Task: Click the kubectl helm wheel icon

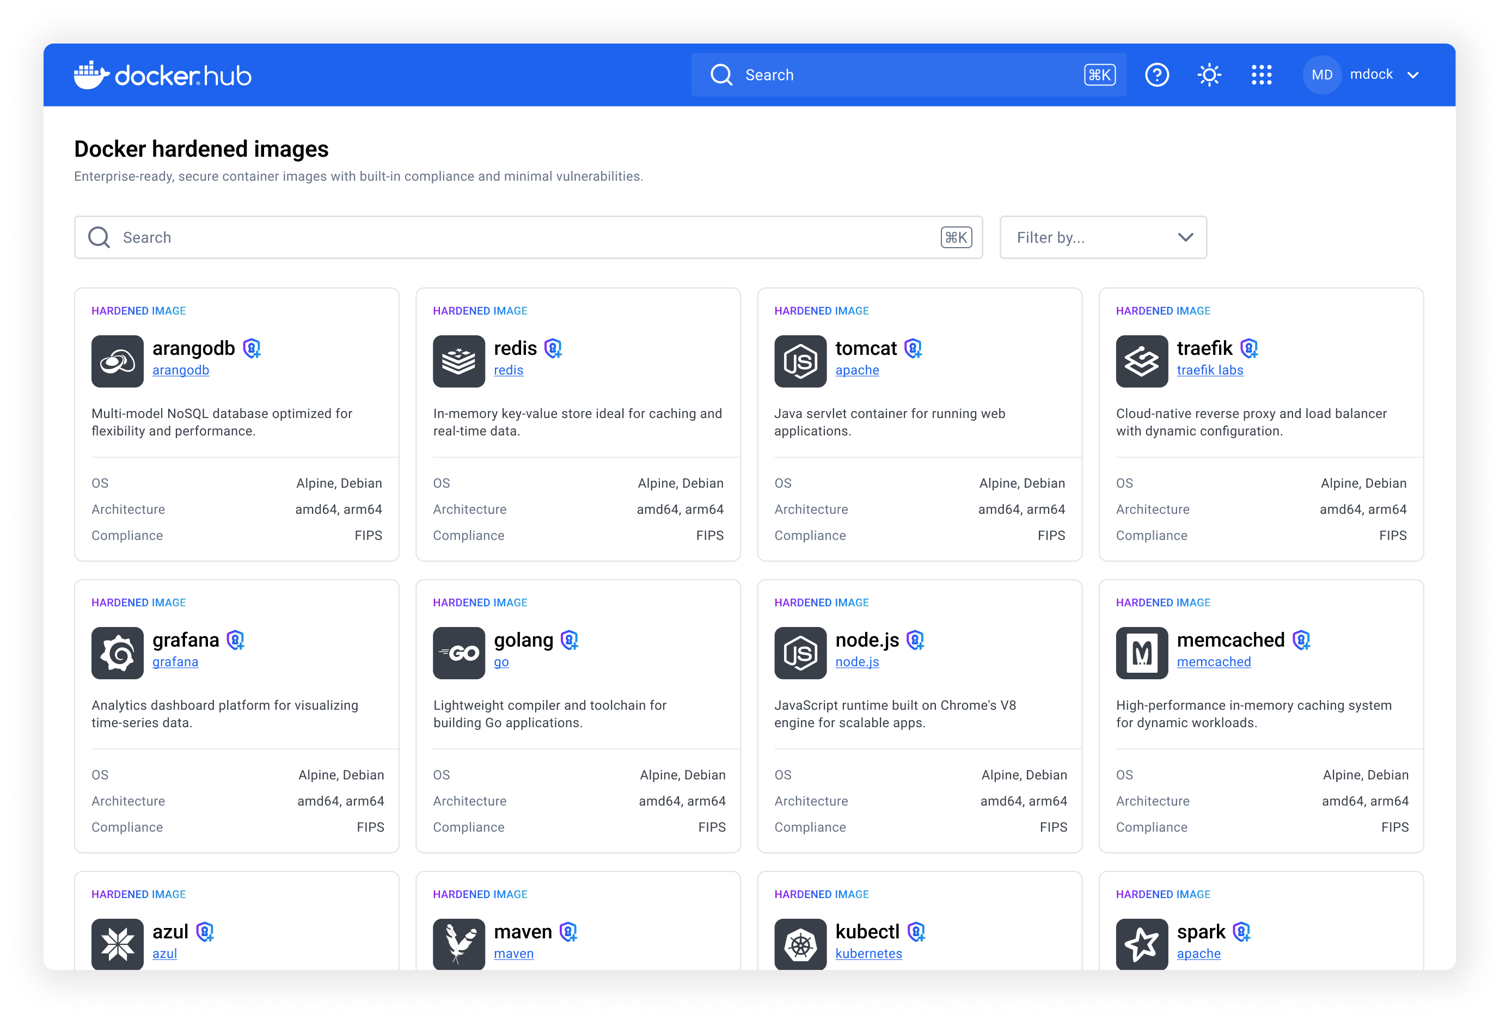Action: (800, 944)
